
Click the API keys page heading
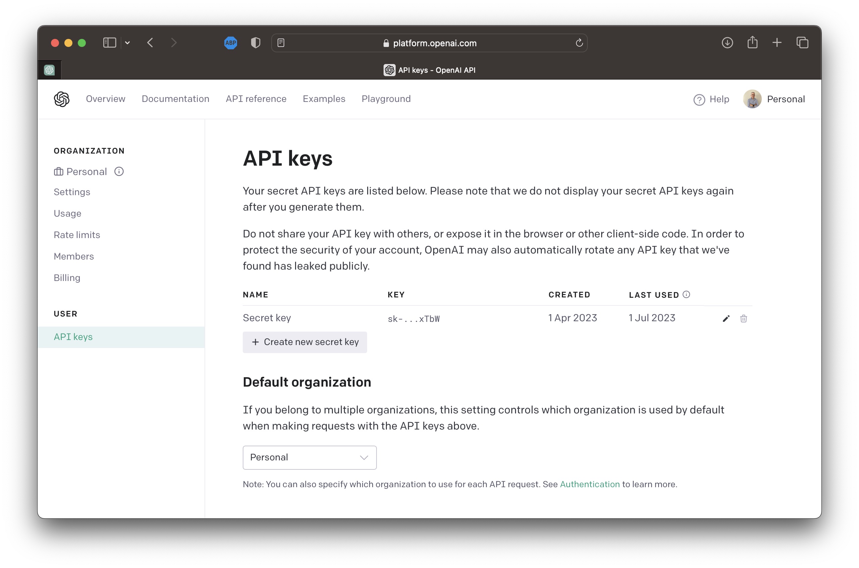click(288, 159)
